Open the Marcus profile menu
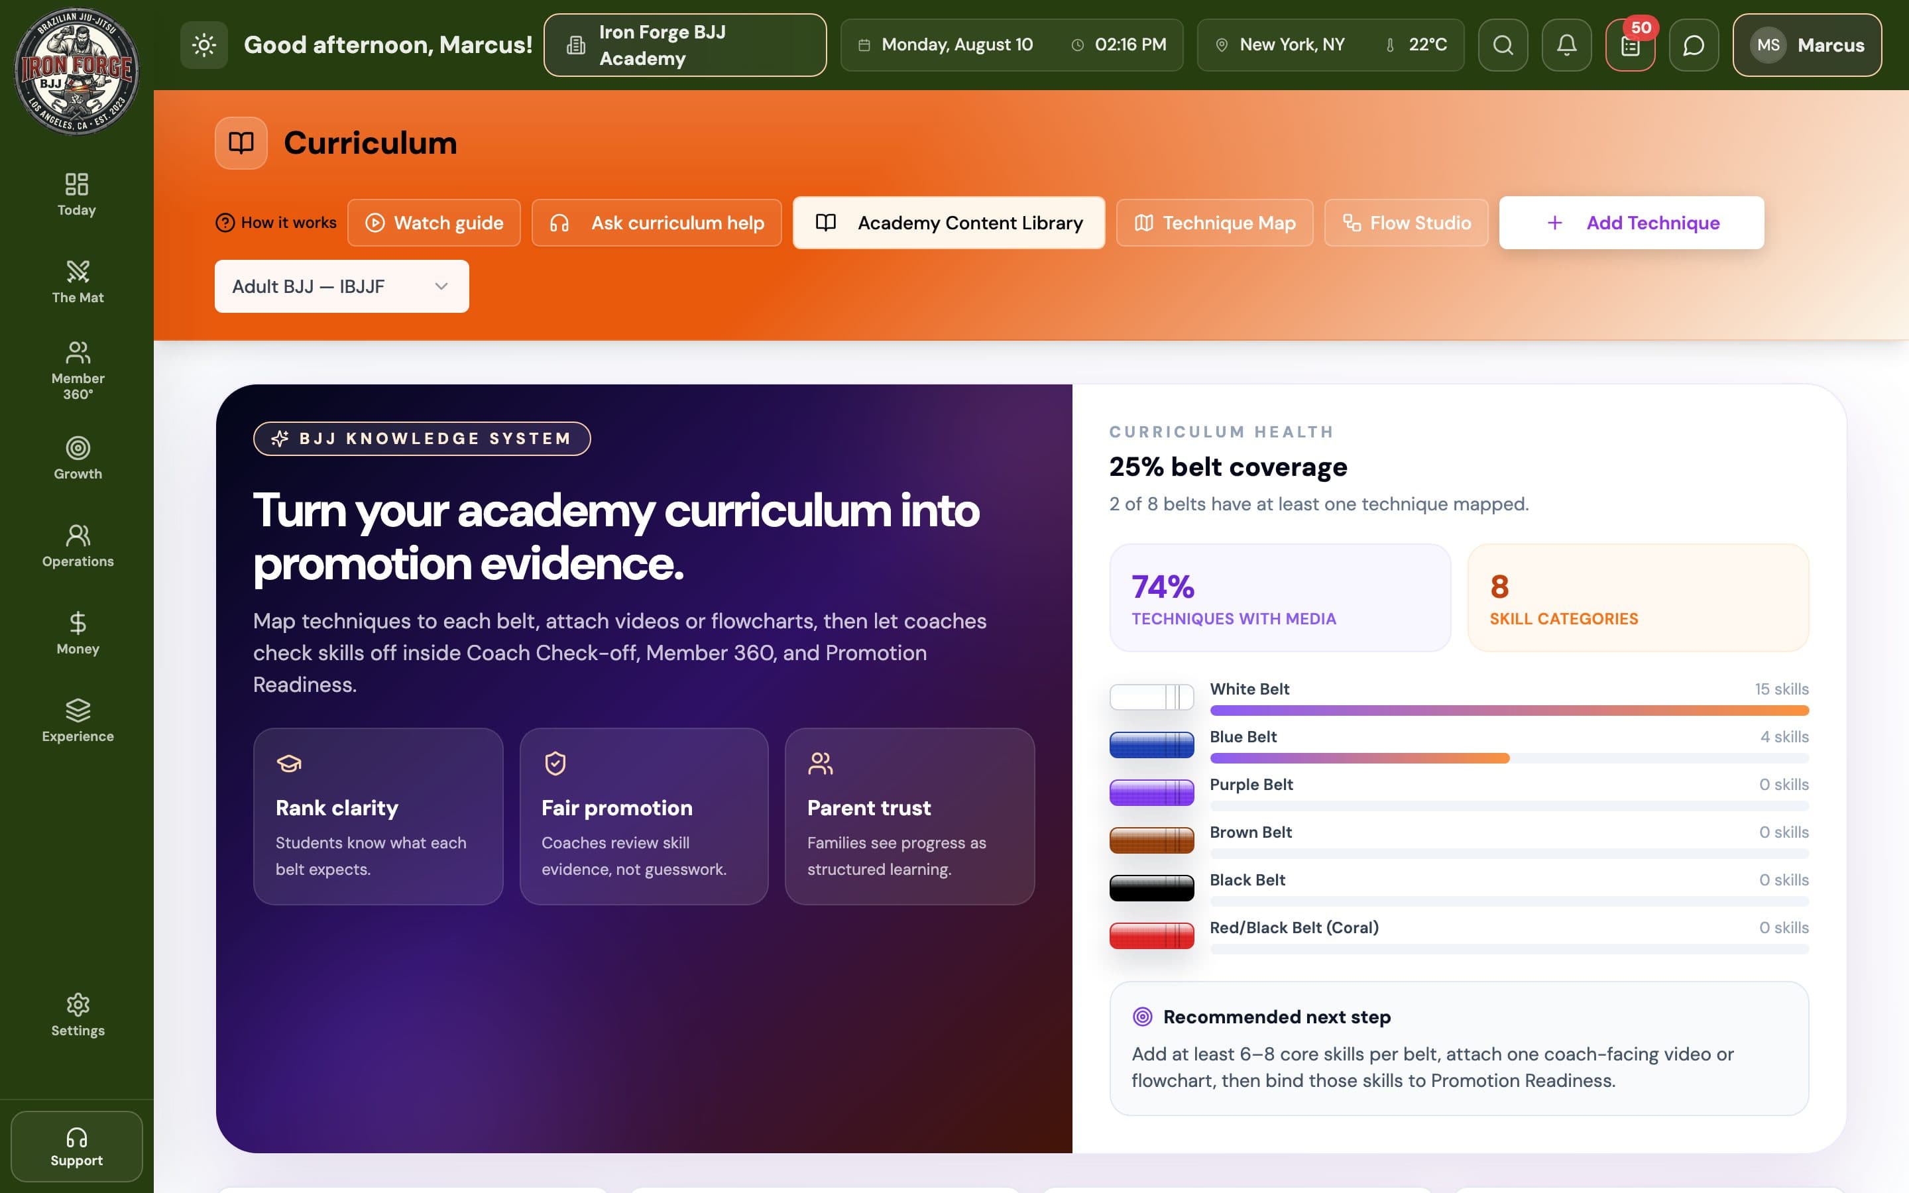 click(1807, 45)
